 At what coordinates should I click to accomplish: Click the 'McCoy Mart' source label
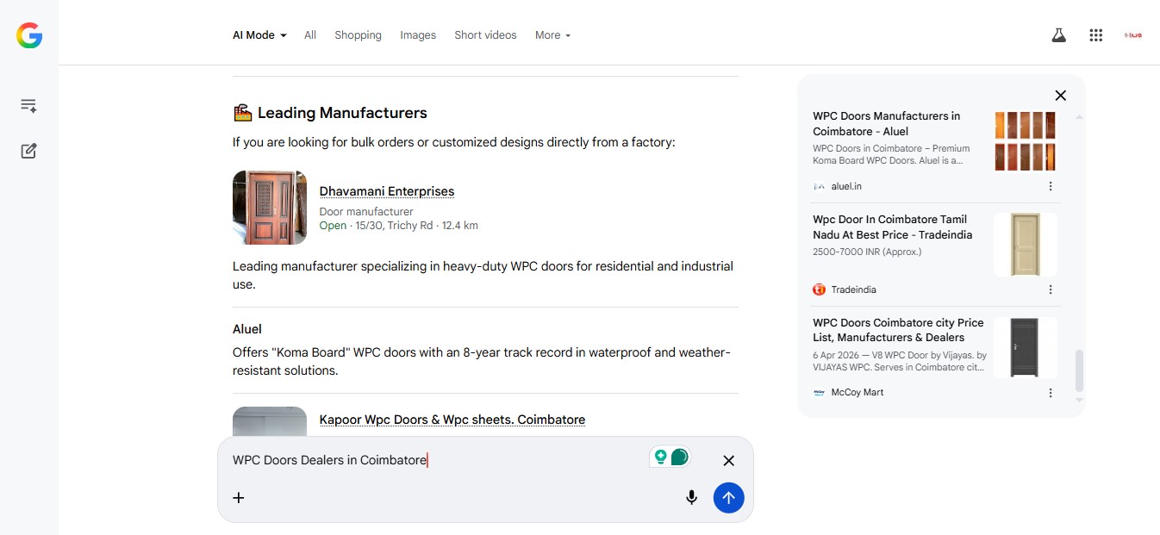tap(858, 392)
